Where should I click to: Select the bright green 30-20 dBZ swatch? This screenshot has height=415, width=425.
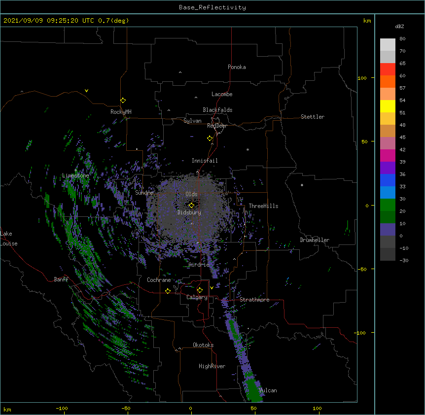[388, 205]
